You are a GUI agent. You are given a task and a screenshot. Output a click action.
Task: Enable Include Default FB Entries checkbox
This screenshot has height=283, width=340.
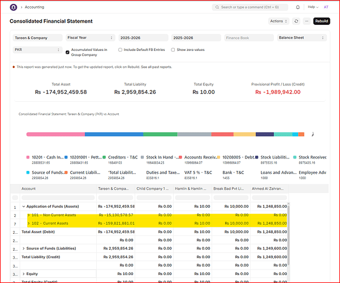120,50
